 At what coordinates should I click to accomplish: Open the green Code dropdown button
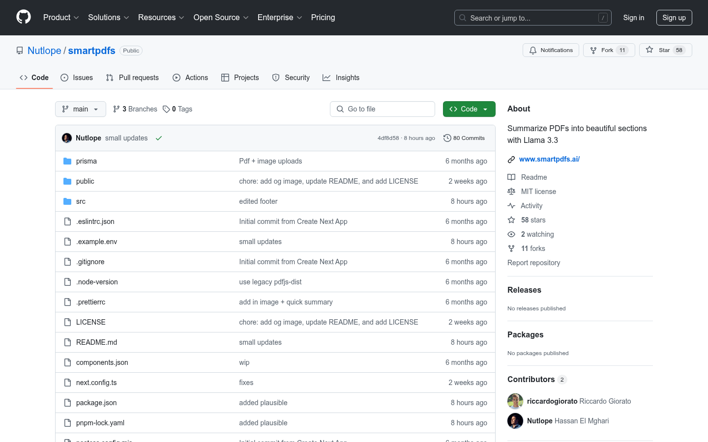pos(469,109)
